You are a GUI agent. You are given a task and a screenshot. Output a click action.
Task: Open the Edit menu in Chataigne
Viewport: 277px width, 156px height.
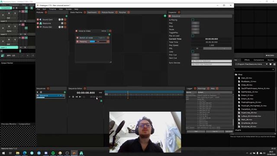coord(44,9)
